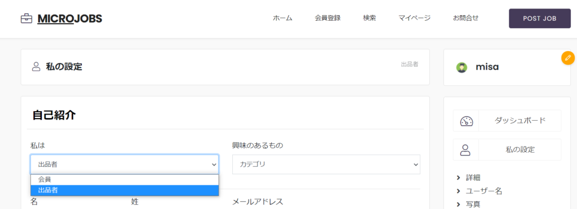Viewport: 577px width, 209px height.
Task: Open 私の設定 sidebar button
Action: click(x=520, y=149)
